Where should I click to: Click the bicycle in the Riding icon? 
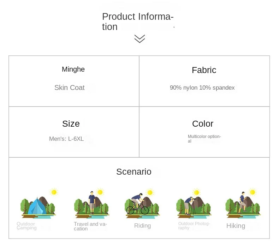pos(137,209)
